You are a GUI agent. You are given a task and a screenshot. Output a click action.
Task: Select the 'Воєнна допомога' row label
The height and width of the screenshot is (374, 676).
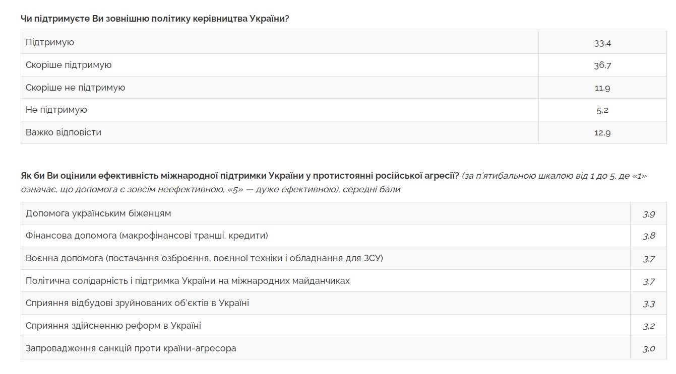204,258
